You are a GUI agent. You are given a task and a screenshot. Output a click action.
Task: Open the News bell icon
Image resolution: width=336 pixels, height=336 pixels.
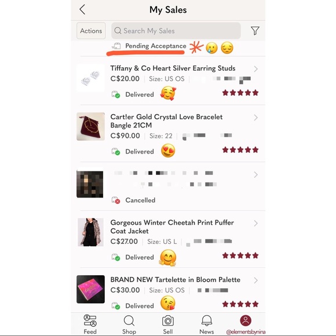207,320
